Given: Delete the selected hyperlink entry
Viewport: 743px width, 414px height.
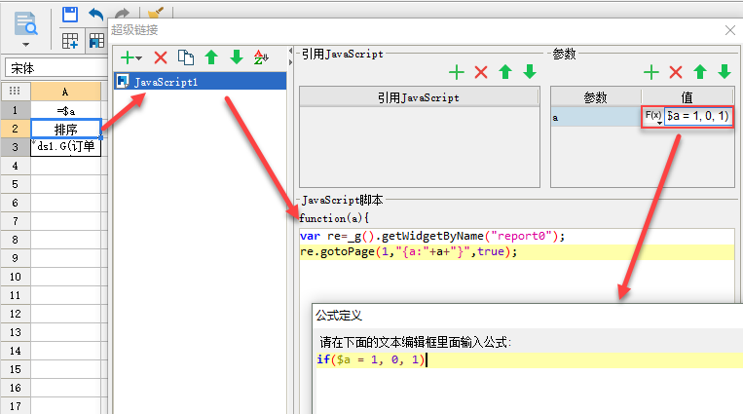Looking at the screenshot, I should [161, 57].
